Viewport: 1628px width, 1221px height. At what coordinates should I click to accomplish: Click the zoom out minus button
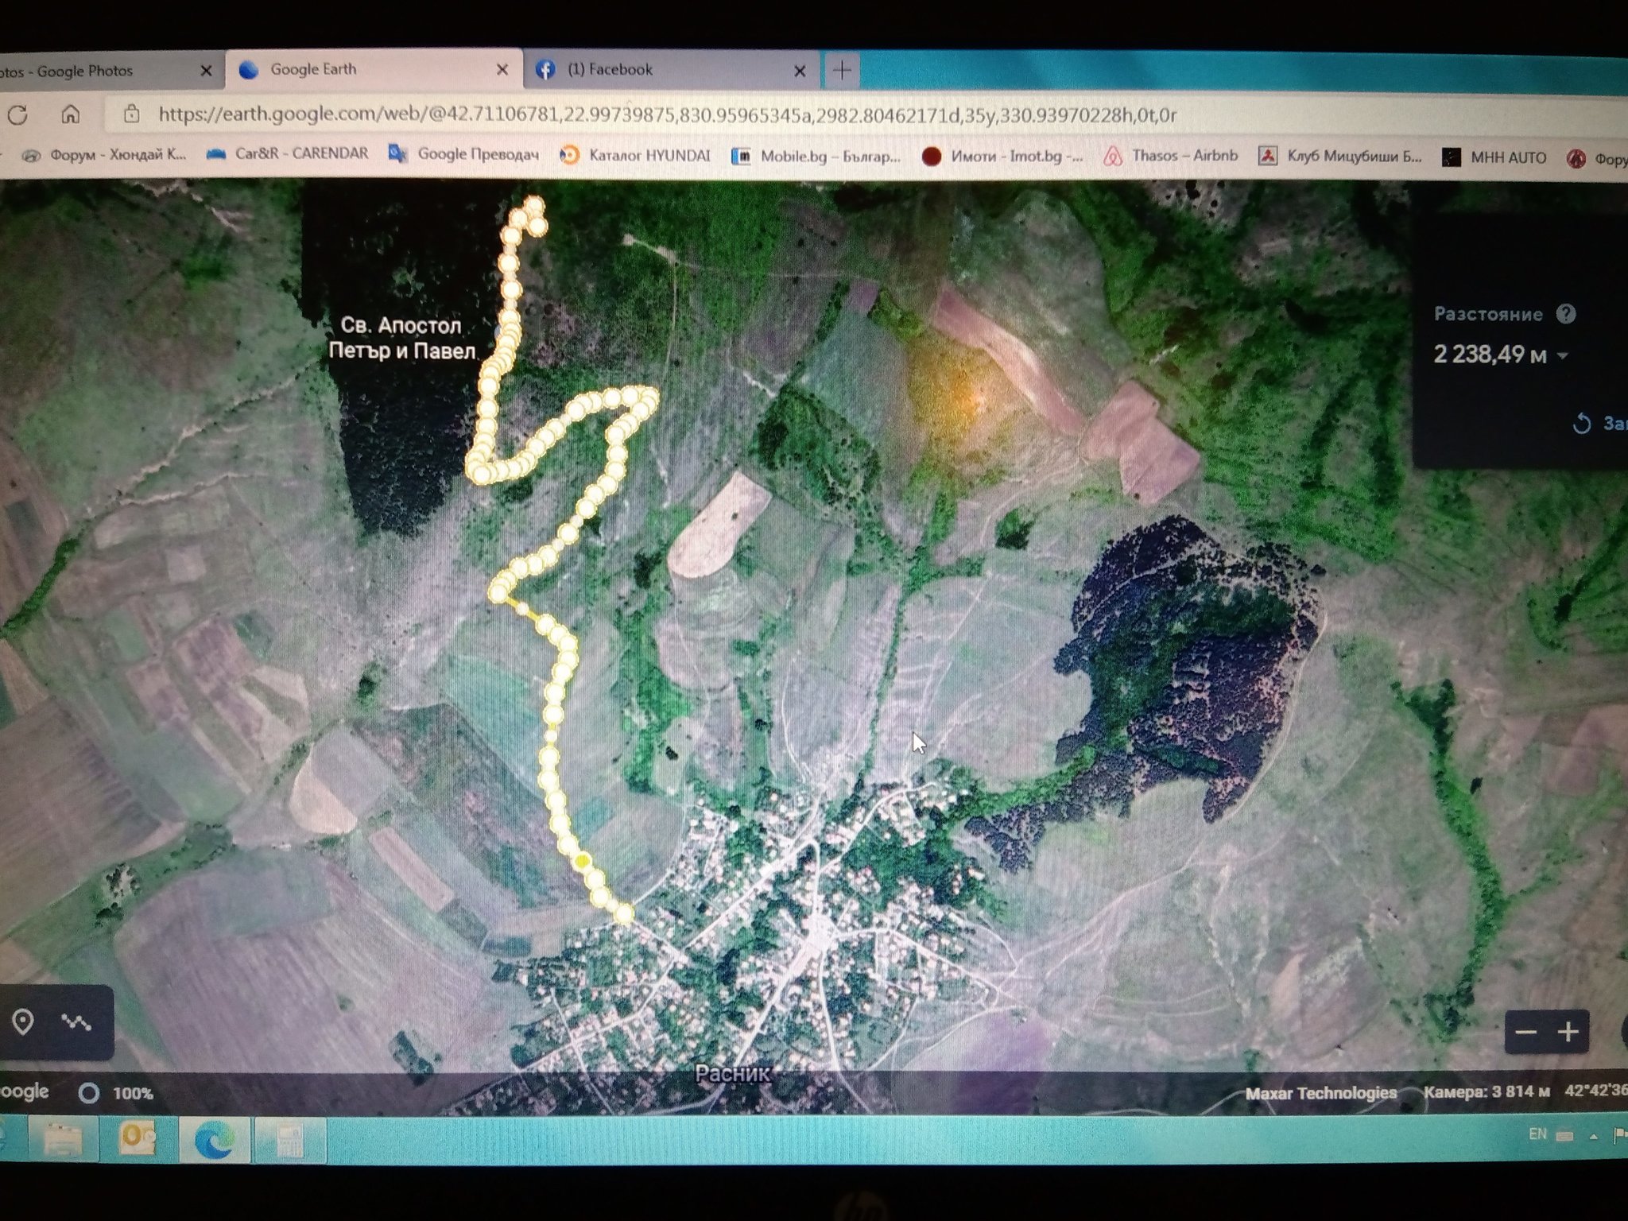1525,1033
